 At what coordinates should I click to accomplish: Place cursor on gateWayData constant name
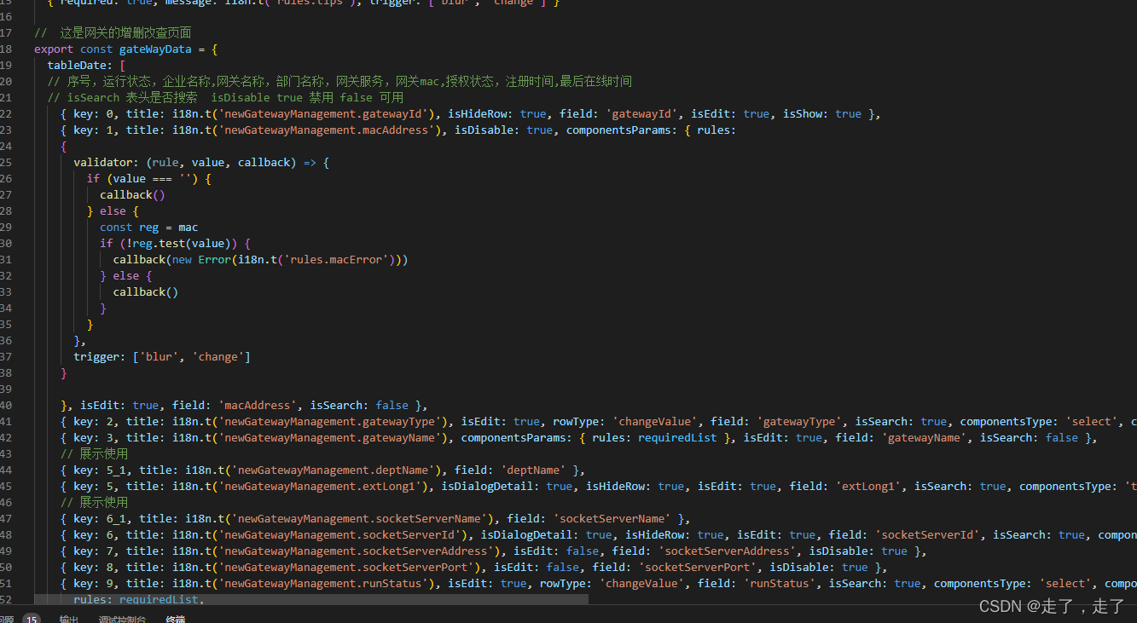(155, 49)
